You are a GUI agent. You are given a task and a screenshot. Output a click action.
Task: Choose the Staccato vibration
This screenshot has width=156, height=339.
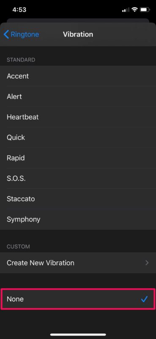78,199
